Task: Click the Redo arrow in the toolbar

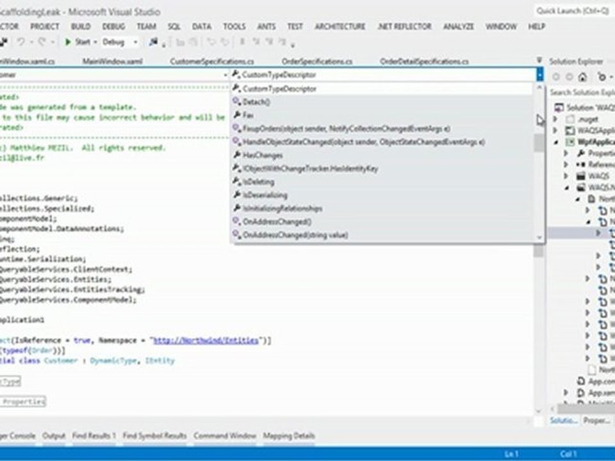Action: (x=42, y=42)
